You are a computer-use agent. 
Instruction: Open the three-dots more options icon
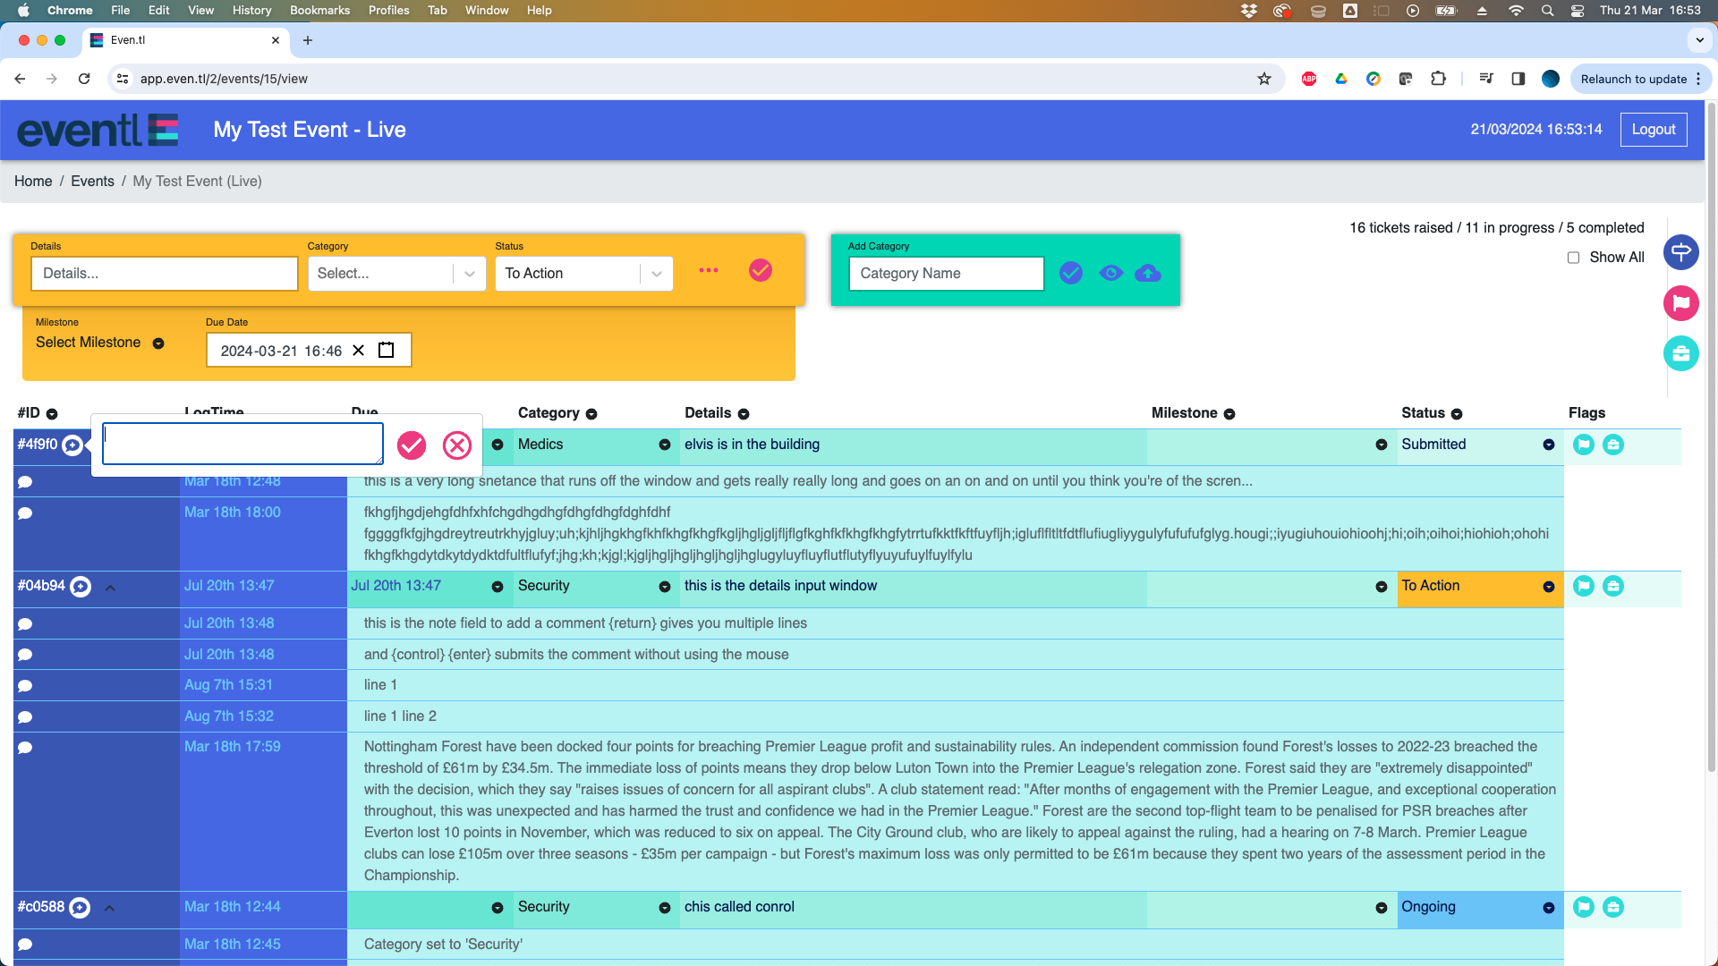coord(709,270)
